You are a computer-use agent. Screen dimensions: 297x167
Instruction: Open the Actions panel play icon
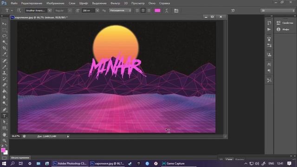click(x=269, y=29)
